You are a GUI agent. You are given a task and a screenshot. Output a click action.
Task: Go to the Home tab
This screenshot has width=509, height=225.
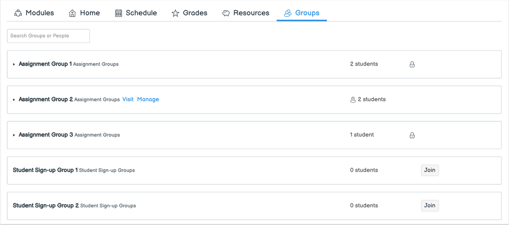[84, 13]
